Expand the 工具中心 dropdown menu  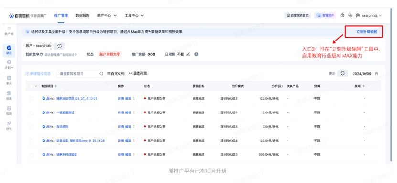coord(134,15)
